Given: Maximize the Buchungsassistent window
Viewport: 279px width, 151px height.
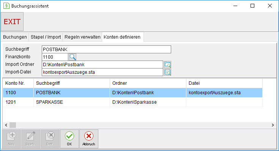Looking at the screenshot, I should click(x=252, y=6).
